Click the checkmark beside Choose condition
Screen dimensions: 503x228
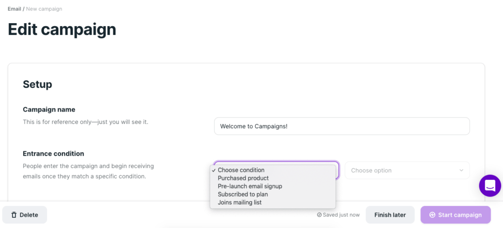(214, 170)
